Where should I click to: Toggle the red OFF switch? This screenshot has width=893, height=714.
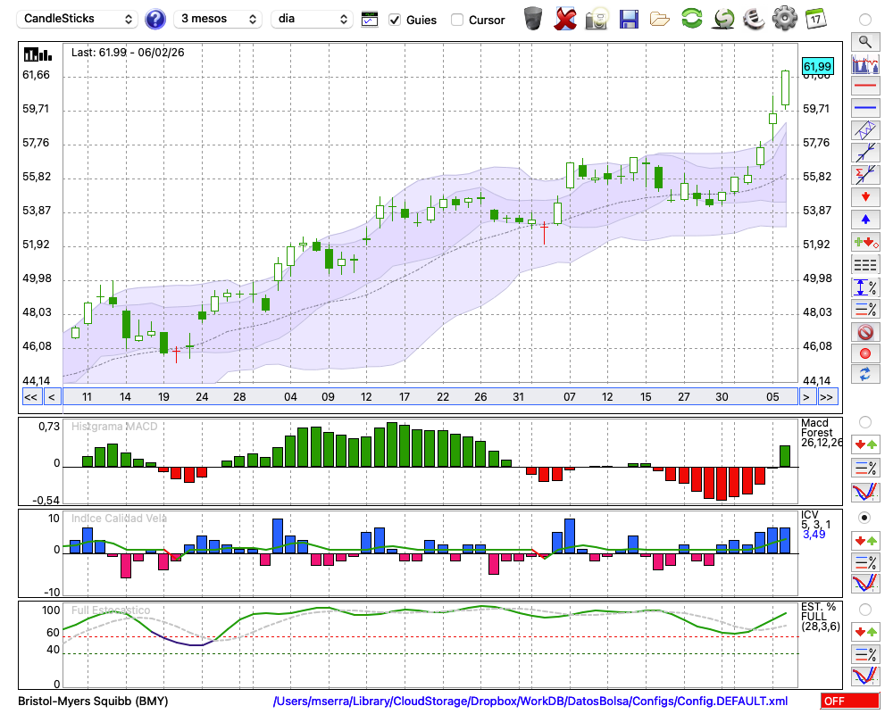(x=850, y=701)
